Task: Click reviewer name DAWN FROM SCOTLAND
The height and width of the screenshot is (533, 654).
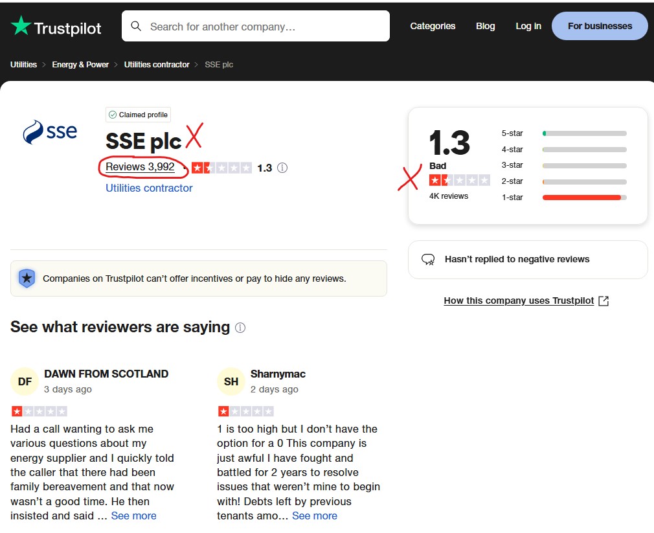Action: [x=106, y=374]
